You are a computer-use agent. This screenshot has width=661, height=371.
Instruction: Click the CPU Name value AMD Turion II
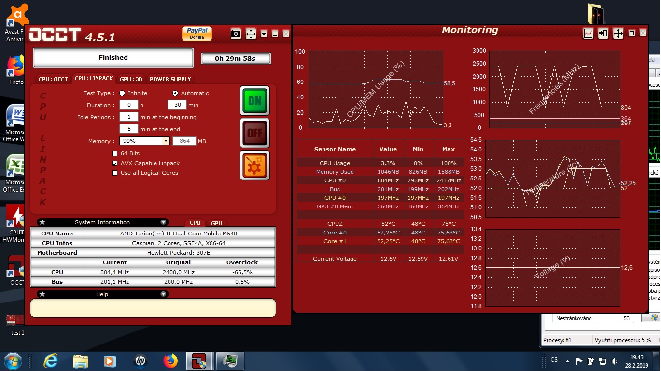(179, 234)
